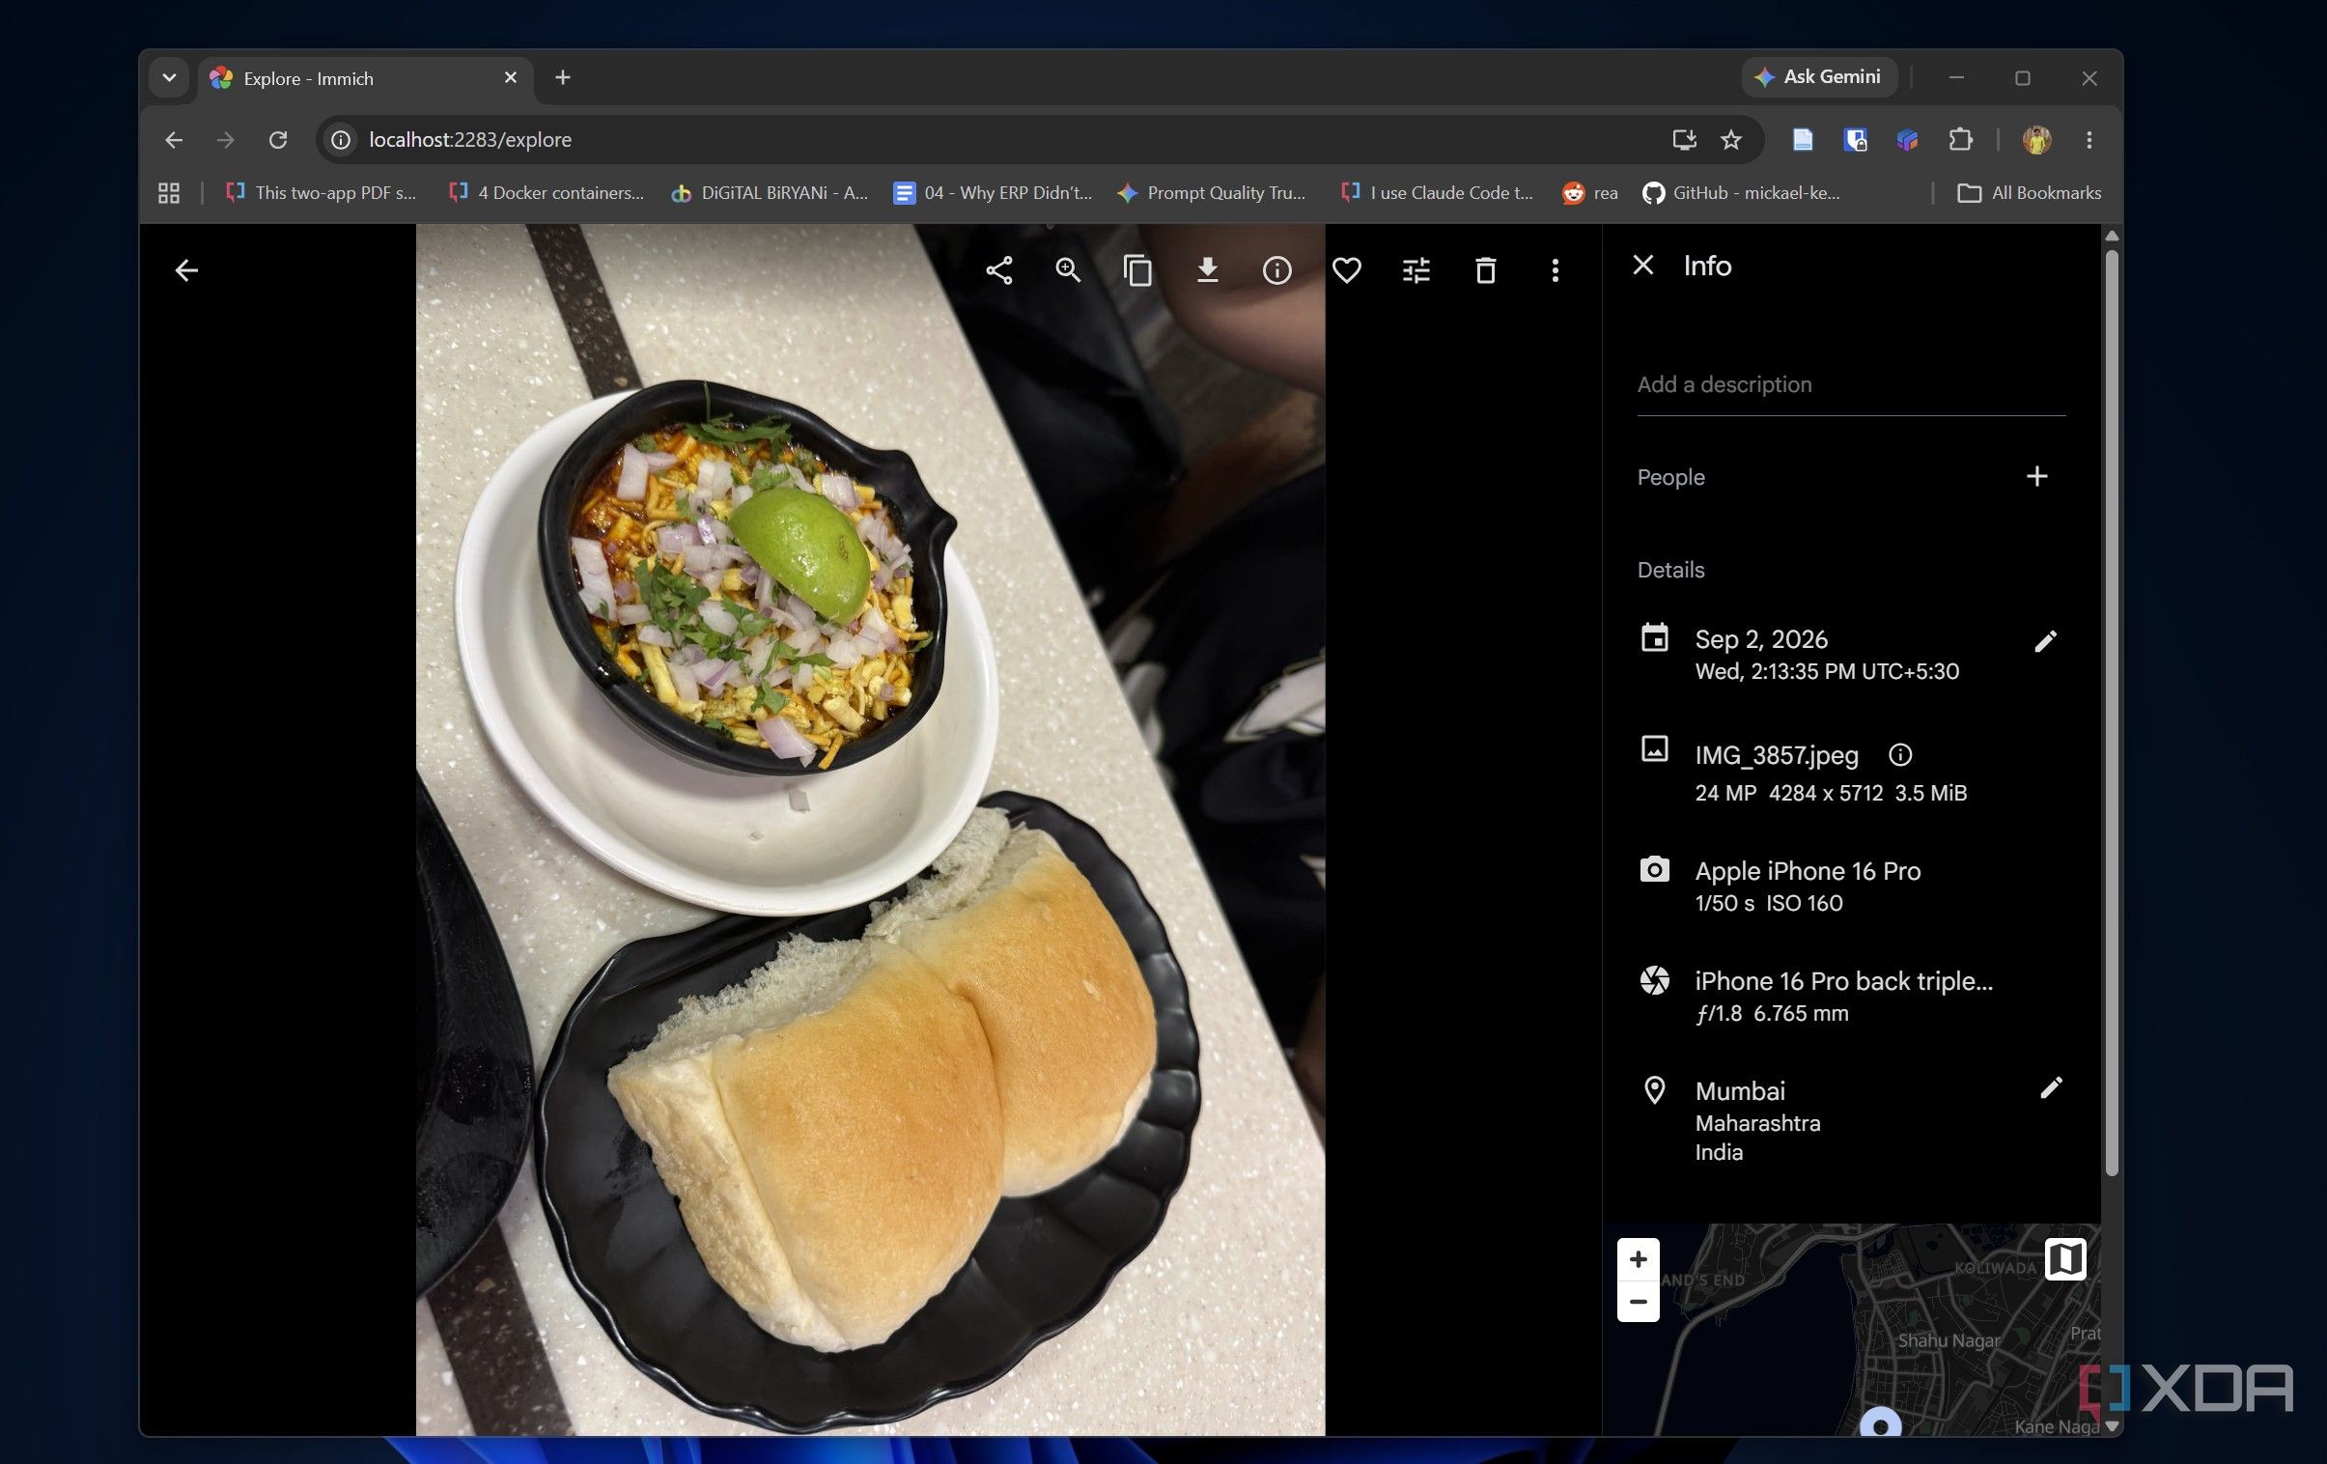
Task: Open the viewer's three-dot more menu
Action: click(1555, 270)
